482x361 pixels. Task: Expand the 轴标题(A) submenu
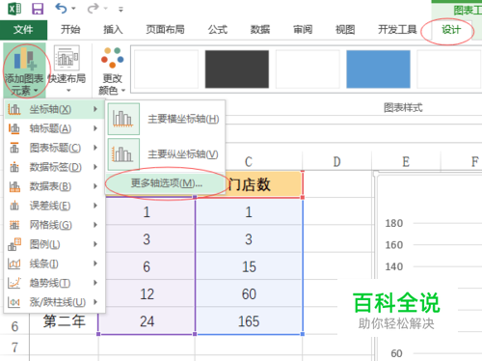point(54,128)
